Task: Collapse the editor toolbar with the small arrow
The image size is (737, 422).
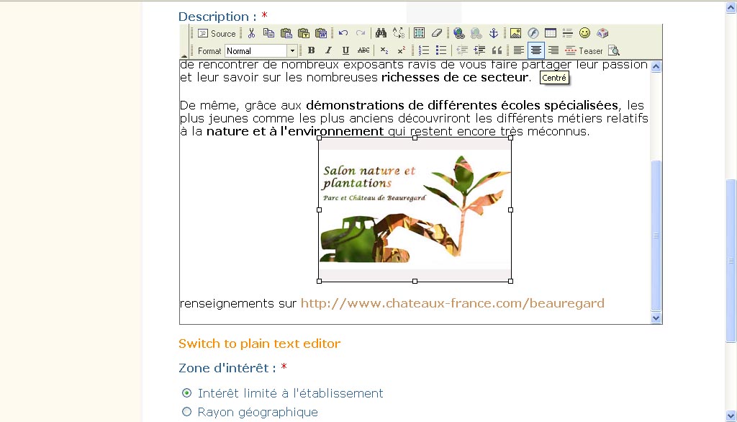Action: coord(184,55)
